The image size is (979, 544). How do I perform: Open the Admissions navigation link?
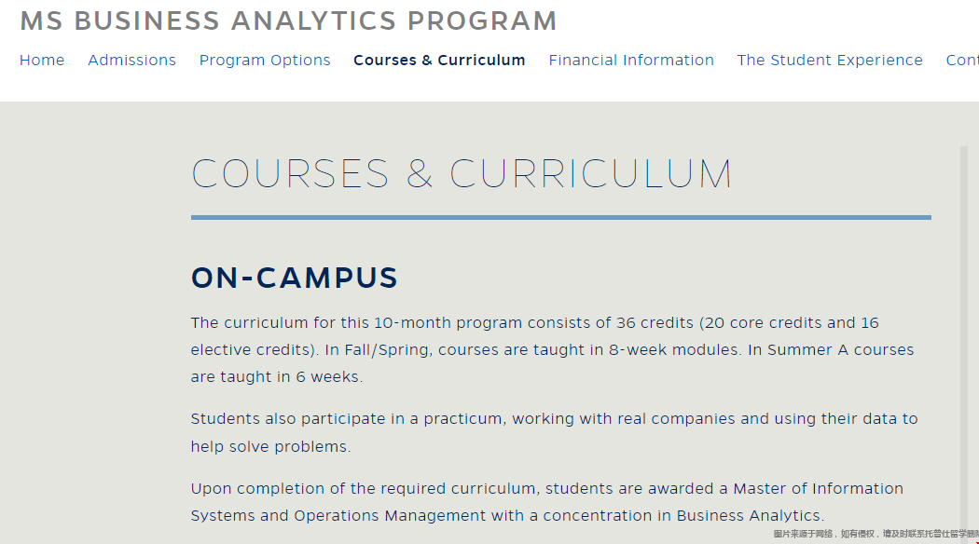pyautogui.click(x=131, y=60)
